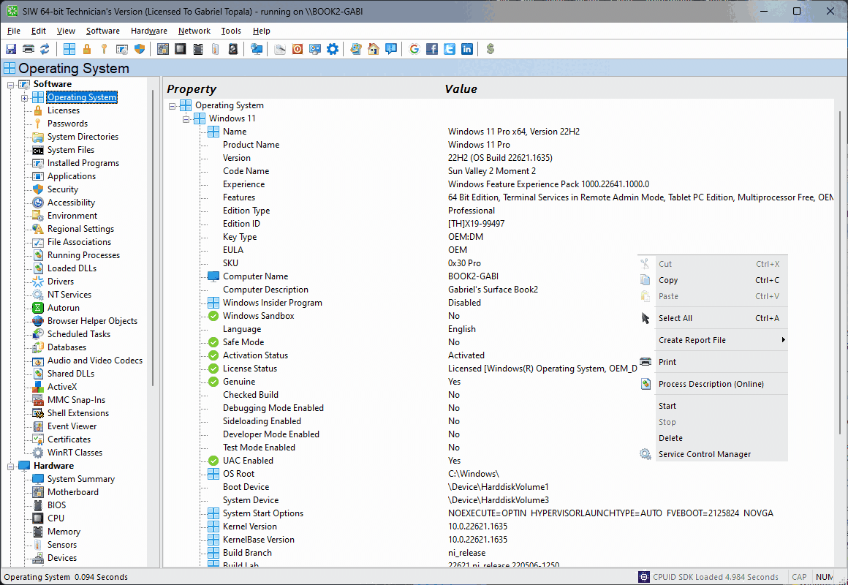
Task: Click the Twitter bird toolbar icon
Action: [x=449, y=49]
